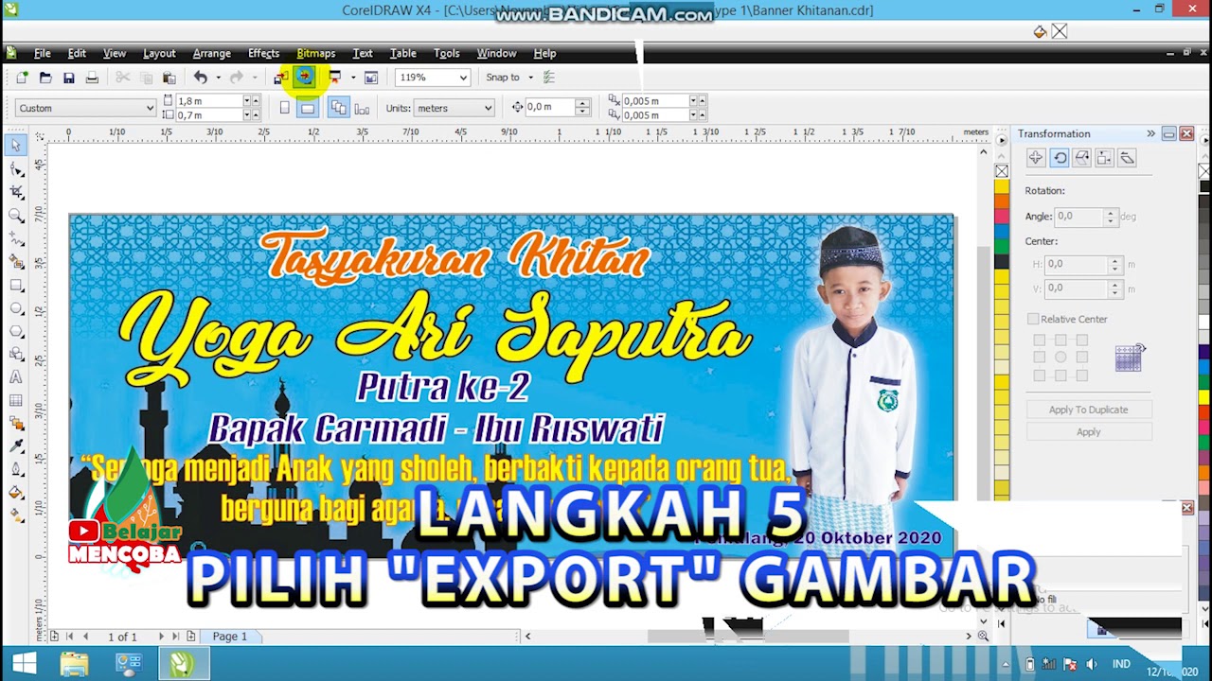Image resolution: width=1212 pixels, height=681 pixels.
Task: Open the Options icon beside Snap to
Action: tap(549, 78)
